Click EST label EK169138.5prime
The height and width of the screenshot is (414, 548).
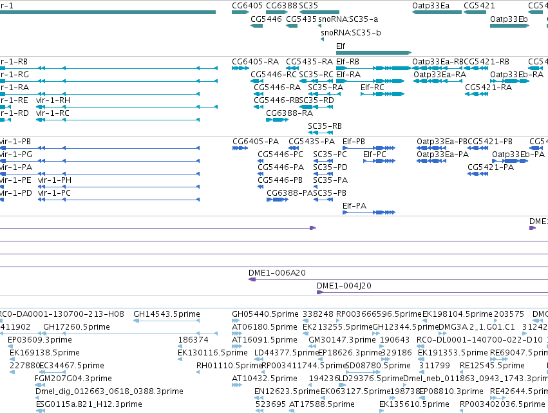(x=44, y=353)
